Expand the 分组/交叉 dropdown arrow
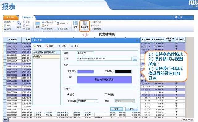The width and height of the screenshot is (198, 122). click(x=55, y=22)
